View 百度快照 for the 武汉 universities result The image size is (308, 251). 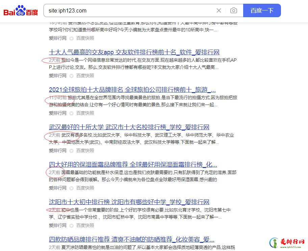point(85,151)
